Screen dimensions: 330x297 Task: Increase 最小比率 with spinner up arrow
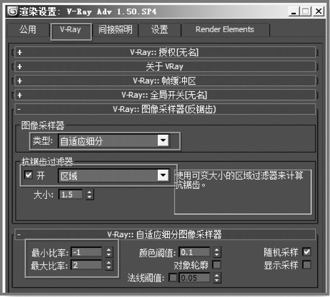click(x=109, y=250)
